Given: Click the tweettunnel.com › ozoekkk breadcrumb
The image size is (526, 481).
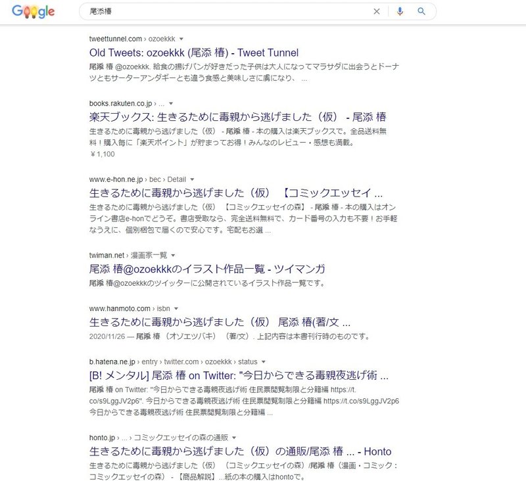Looking at the screenshot, I should click(132, 39).
